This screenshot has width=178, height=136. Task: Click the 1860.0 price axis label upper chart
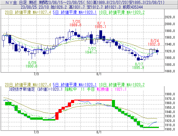tap(170, 71)
